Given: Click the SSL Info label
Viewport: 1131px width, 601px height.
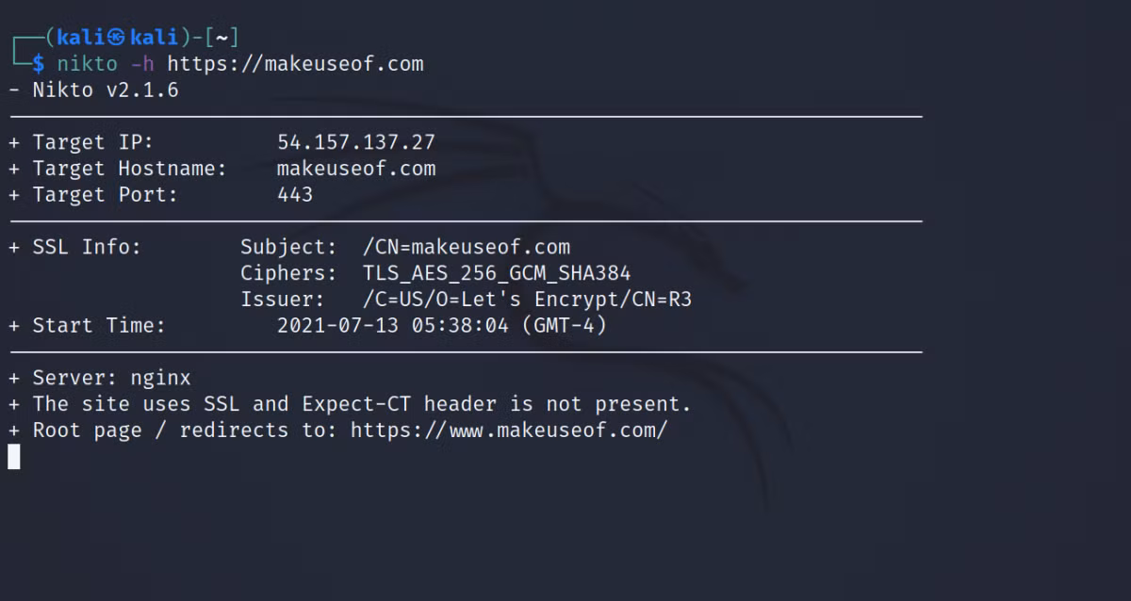Looking at the screenshot, I should point(87,247).
